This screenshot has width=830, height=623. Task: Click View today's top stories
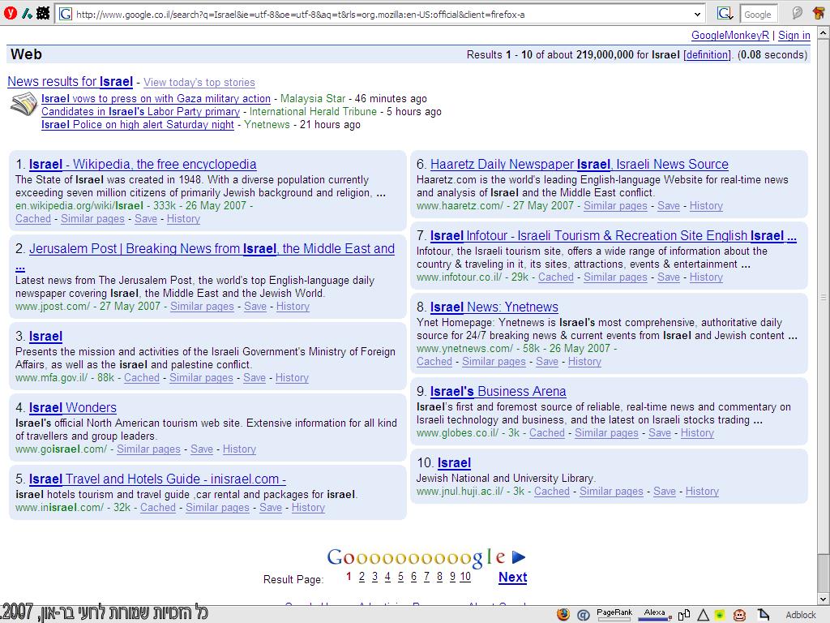[199, 82]
